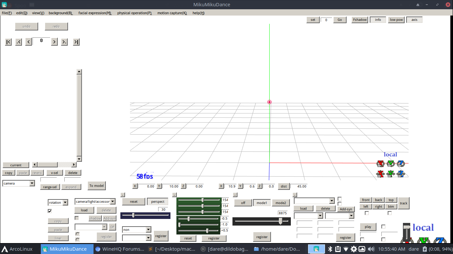Click the Miku icon in system tray
Image resolution: width=453 pixels, height=254 pixels.
pos(316,249)
